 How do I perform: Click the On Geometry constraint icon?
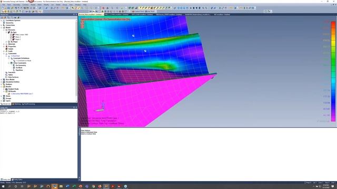point(14,65)
